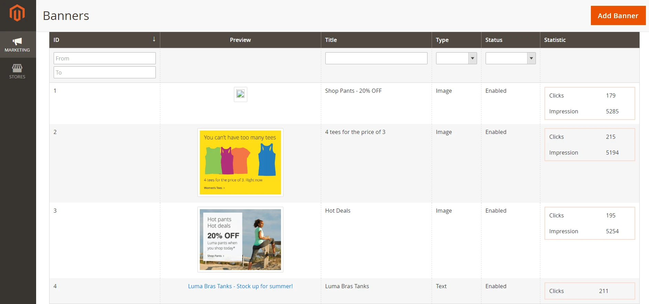The width and height of the screenshot is (649, 304).
Task: Click 'Enabled' status in Luma Bras Tanks row
Action: pos(496,286)
